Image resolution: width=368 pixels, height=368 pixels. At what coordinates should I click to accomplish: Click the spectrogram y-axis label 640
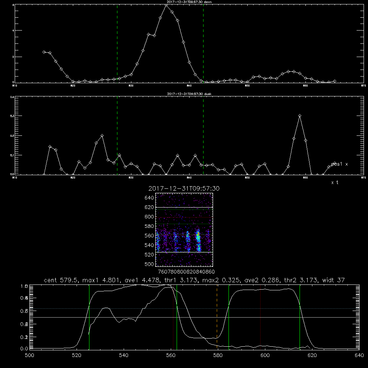click(149, 198)
